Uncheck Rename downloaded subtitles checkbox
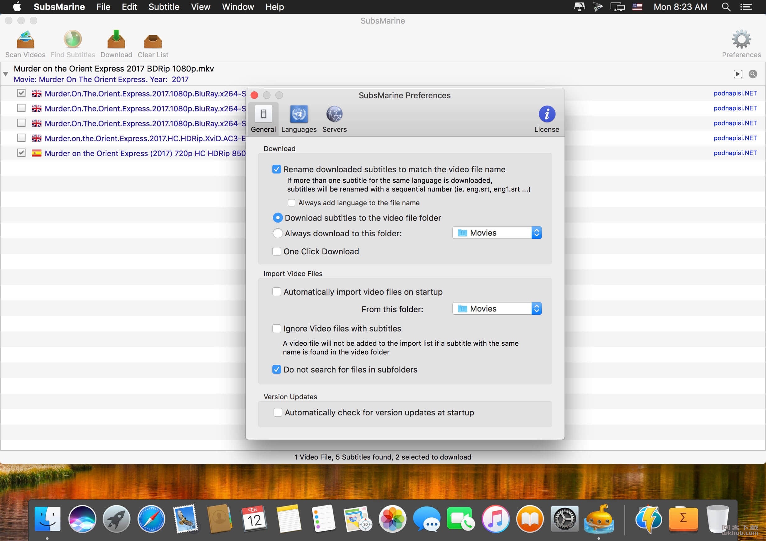Viewport: 766px width, 541px height. tap(277, 169)
